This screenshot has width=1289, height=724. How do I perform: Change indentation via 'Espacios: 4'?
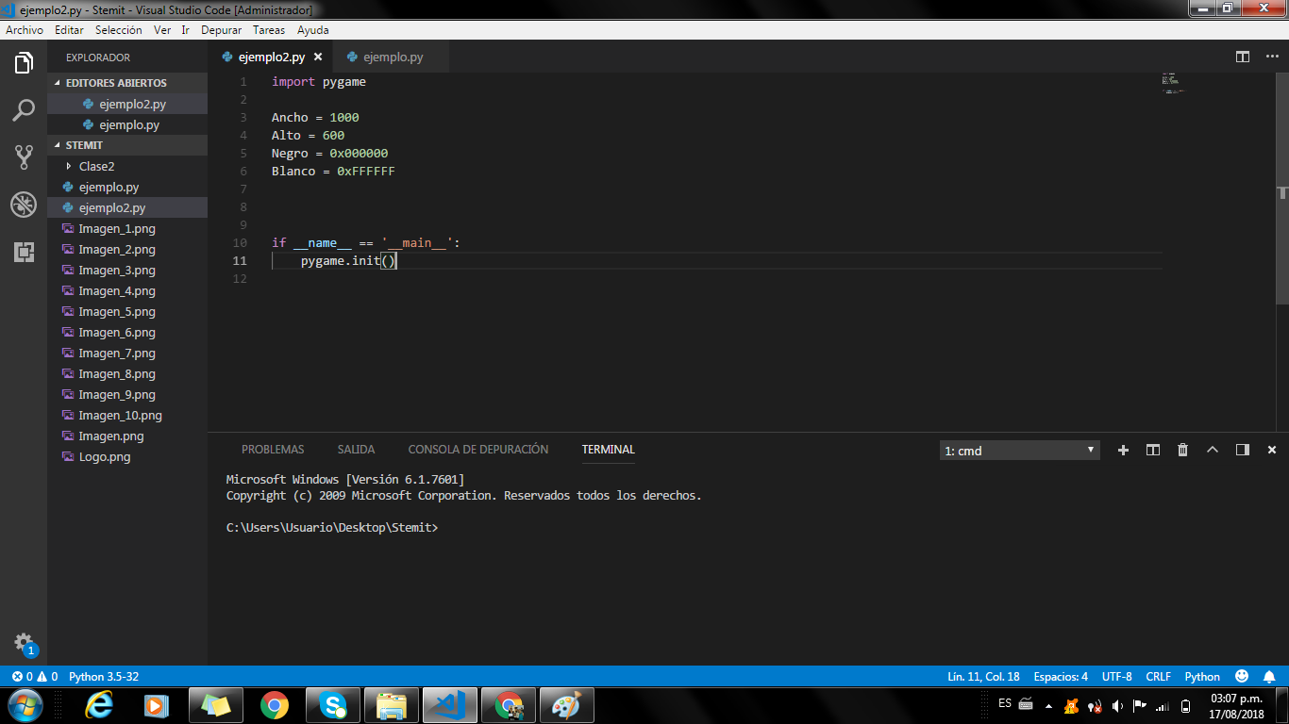coord(1061,677)
